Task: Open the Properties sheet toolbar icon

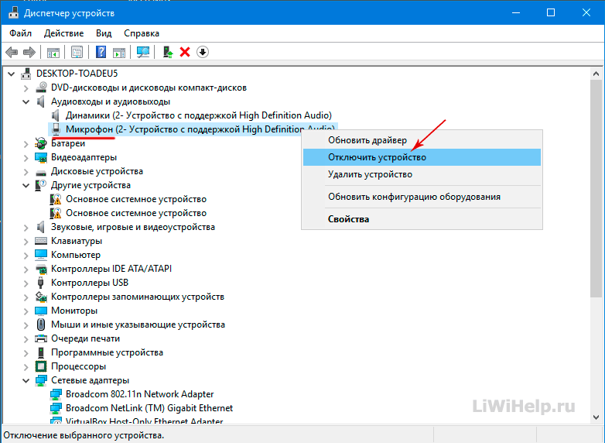Action: pos(77,52)
